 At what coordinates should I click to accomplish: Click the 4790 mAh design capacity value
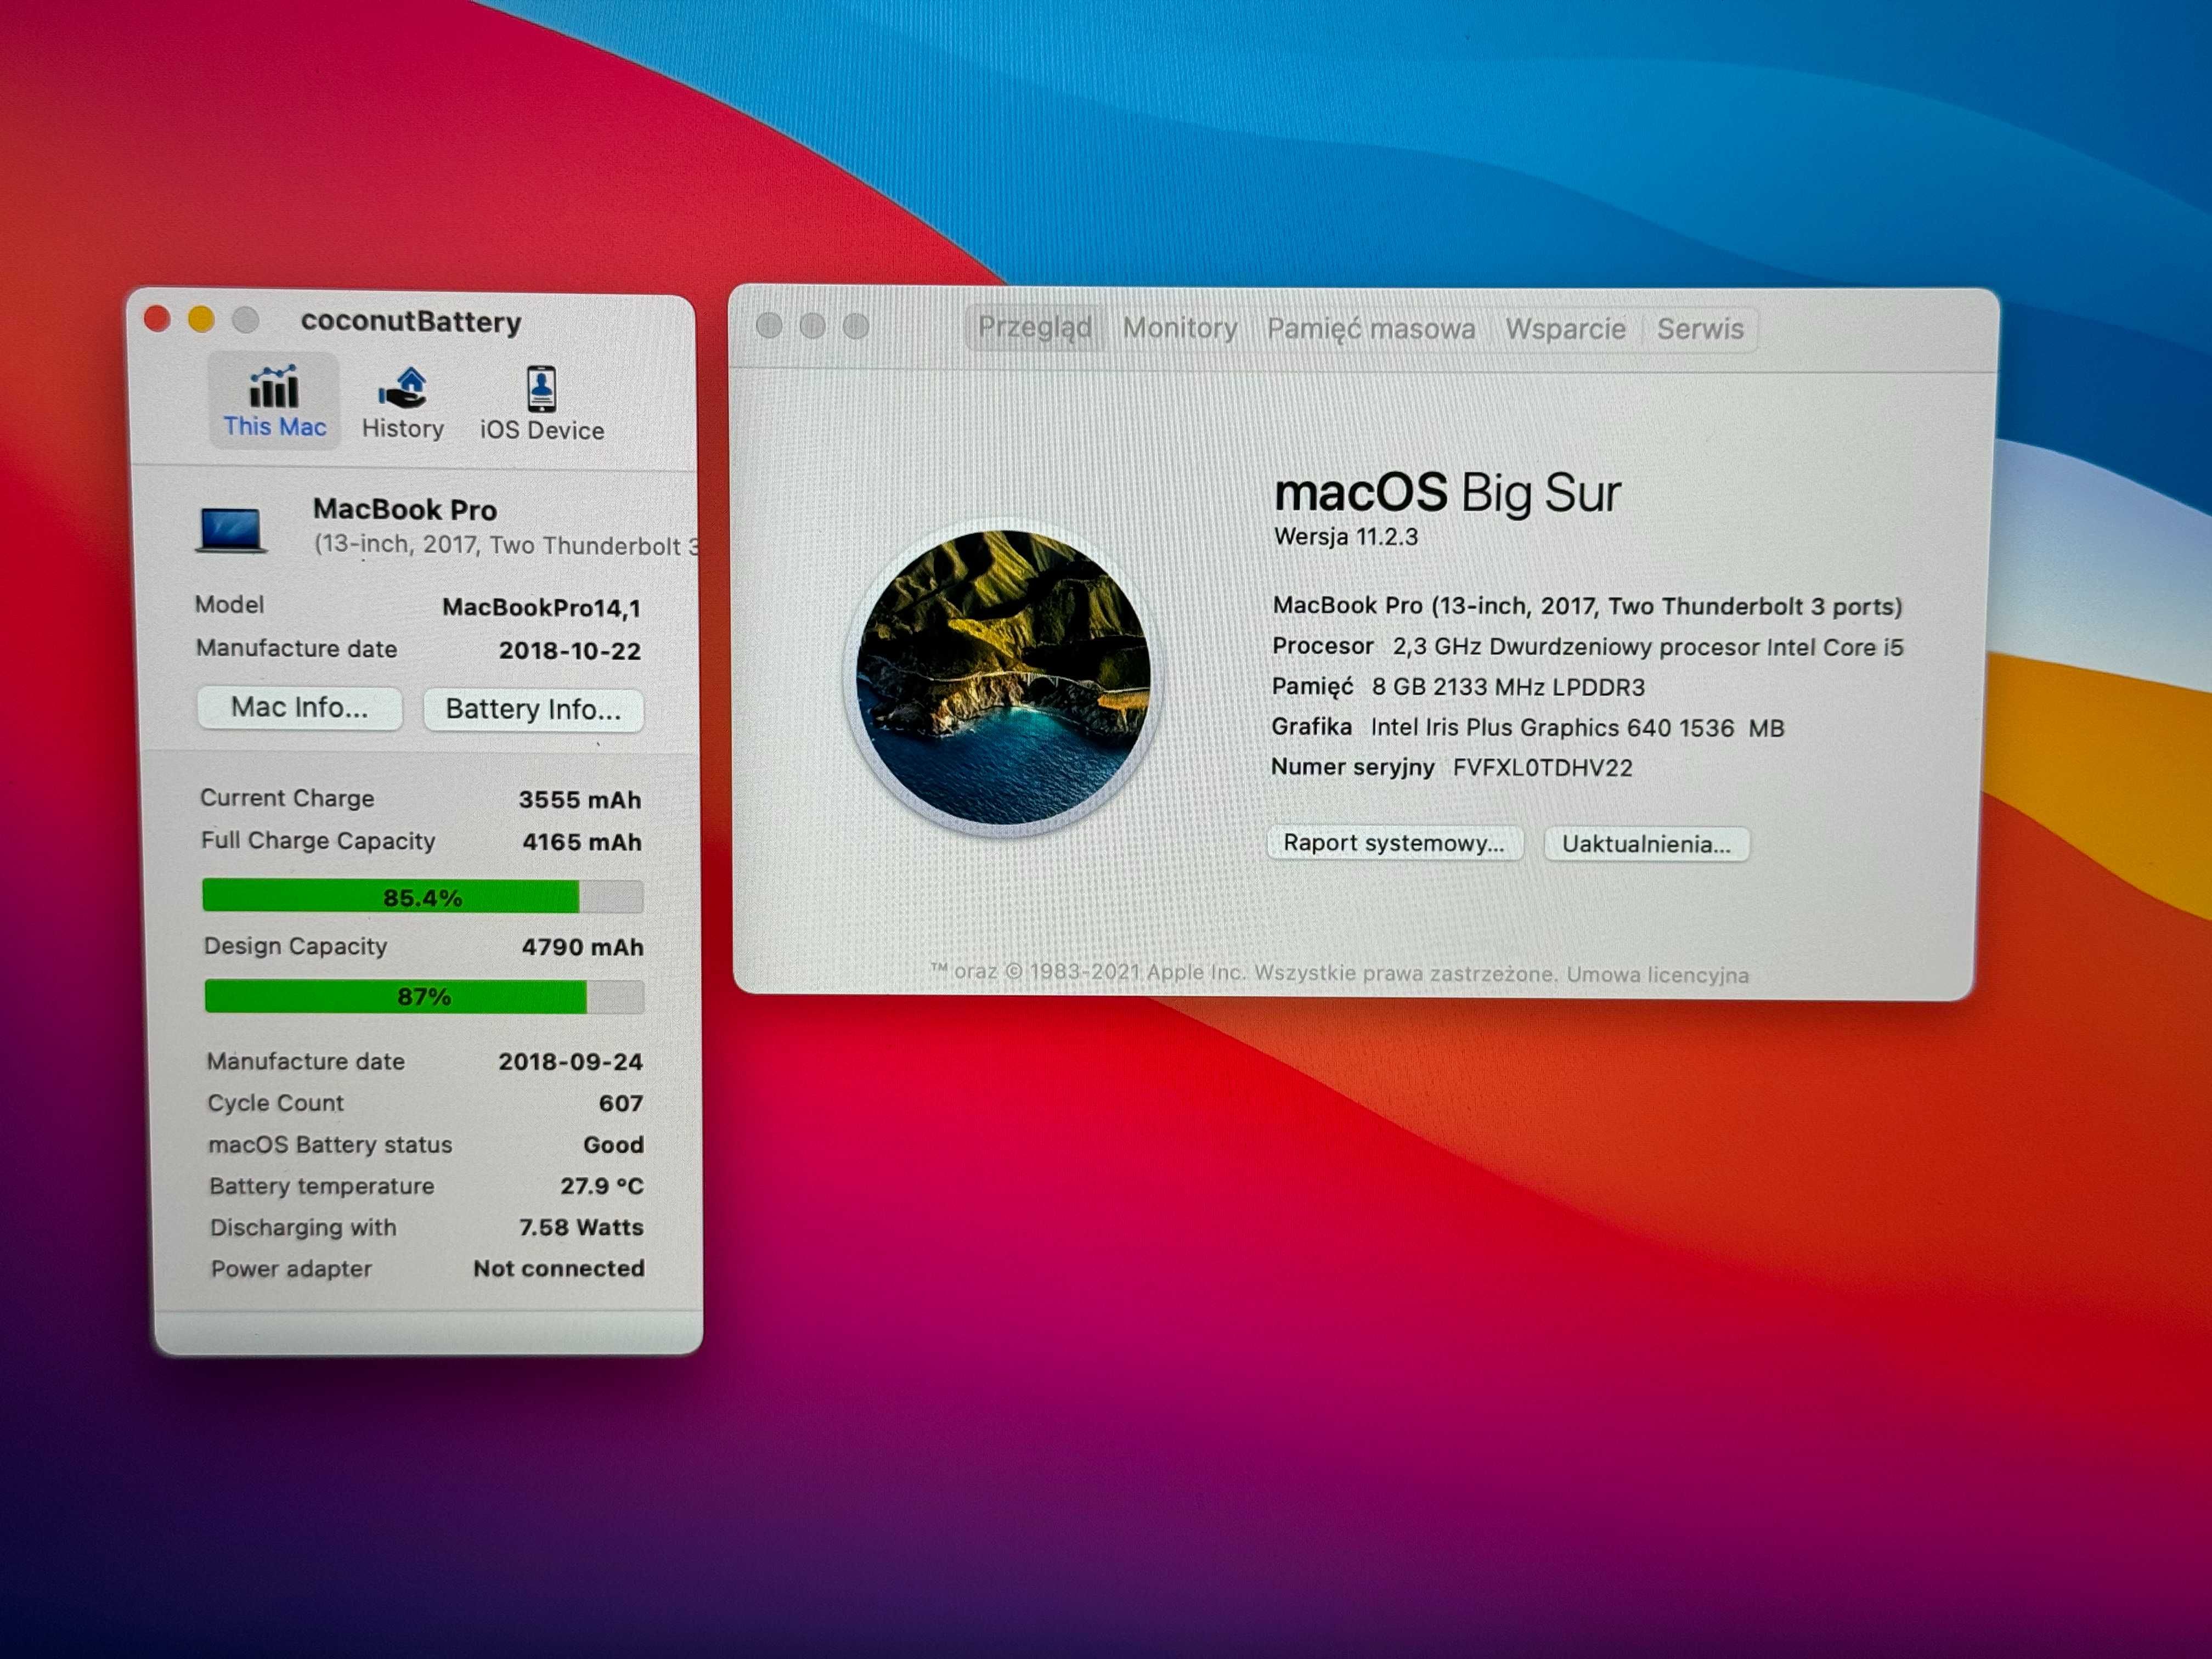click(x=582, y=947)
